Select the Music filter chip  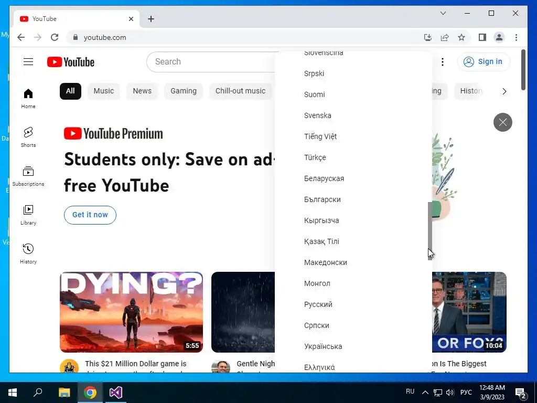coord(103,91)
